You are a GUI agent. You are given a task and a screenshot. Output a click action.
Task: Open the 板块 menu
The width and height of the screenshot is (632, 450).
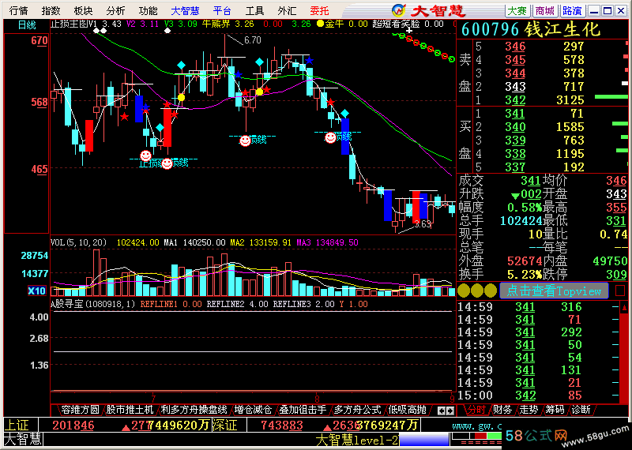pyautogui.click(x=84, y=10)
